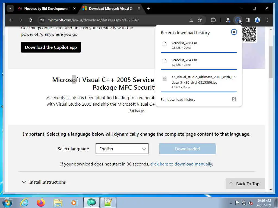278x208 pixels.
Task: Click Back To Top button
Action: tap(245, 184)
